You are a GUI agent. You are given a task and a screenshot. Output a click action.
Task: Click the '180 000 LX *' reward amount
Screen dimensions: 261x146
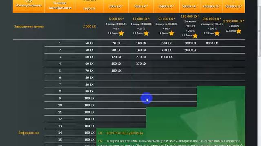[x=190, y=17]
